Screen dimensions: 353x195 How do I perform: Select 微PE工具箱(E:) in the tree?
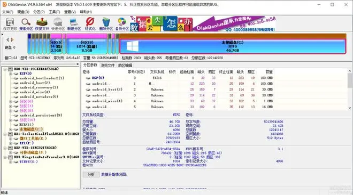click(x=33, y=139)
